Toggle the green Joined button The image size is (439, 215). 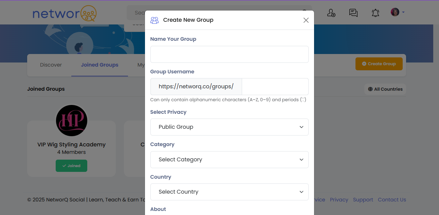point(71,166)
